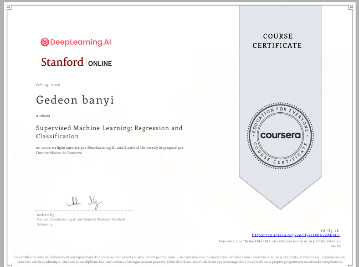Screen dimensions: 359x267
Task: Click the 'un cours en ligne autorisé' description
Action: point(110,150)
